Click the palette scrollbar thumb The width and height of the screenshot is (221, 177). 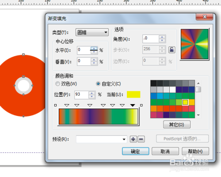198,89
